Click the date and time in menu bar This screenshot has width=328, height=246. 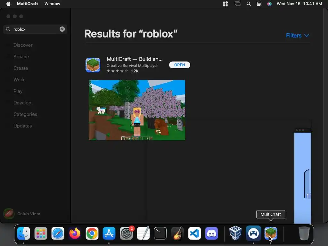click(x=299, y=4)
